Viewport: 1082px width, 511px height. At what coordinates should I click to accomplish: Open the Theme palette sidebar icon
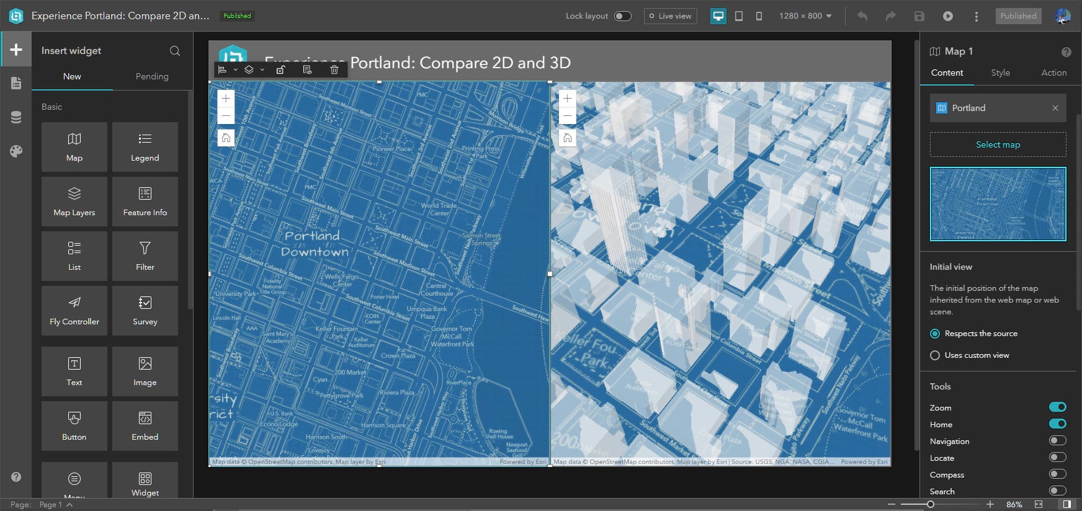[16, 151]
